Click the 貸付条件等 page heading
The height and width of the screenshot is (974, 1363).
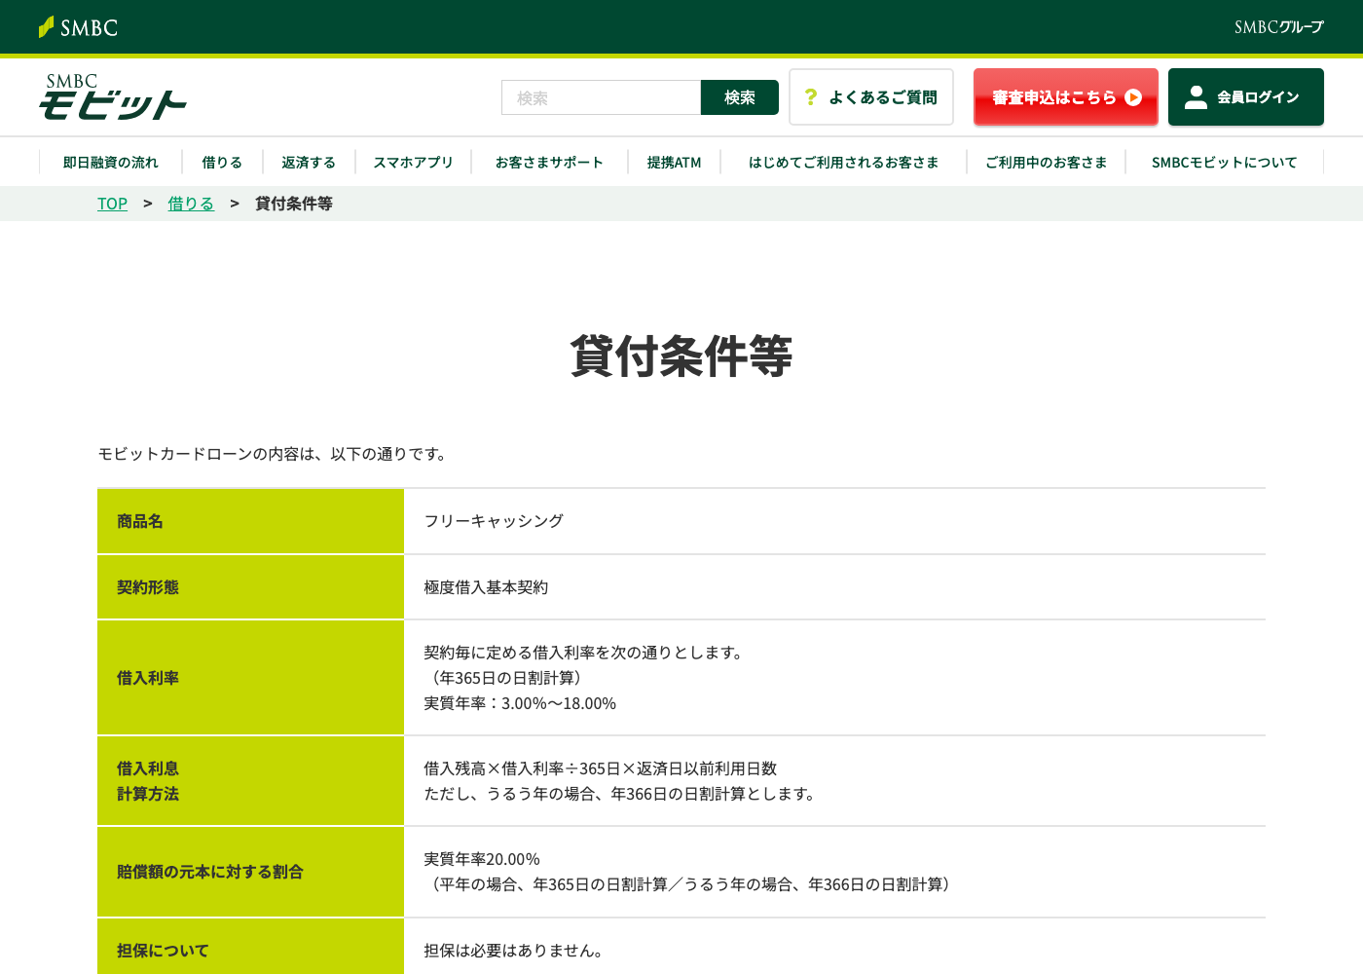click(681, 356)
